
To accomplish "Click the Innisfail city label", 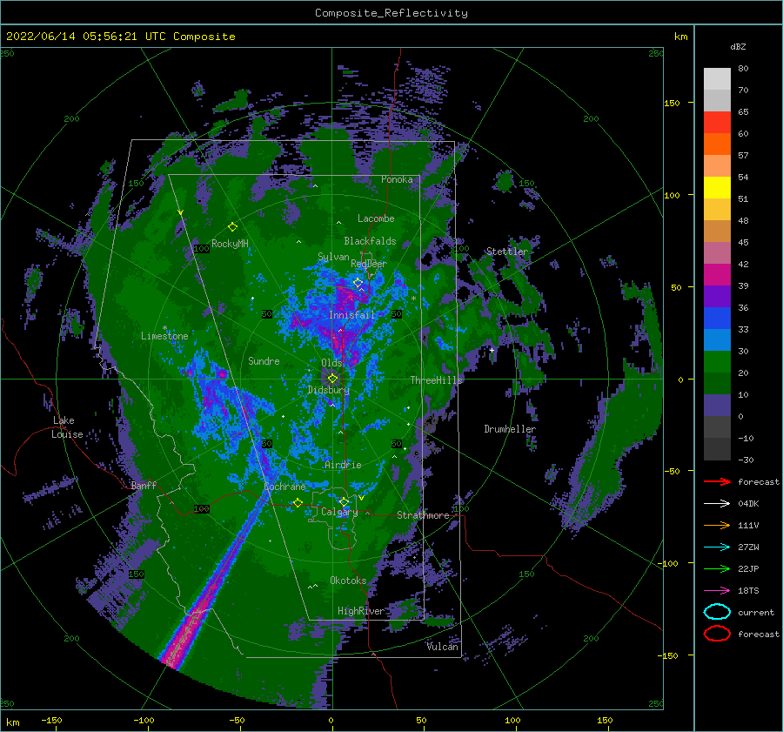I will point(351,315).
